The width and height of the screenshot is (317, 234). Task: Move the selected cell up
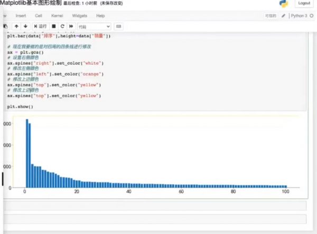(x=16, y=26)
